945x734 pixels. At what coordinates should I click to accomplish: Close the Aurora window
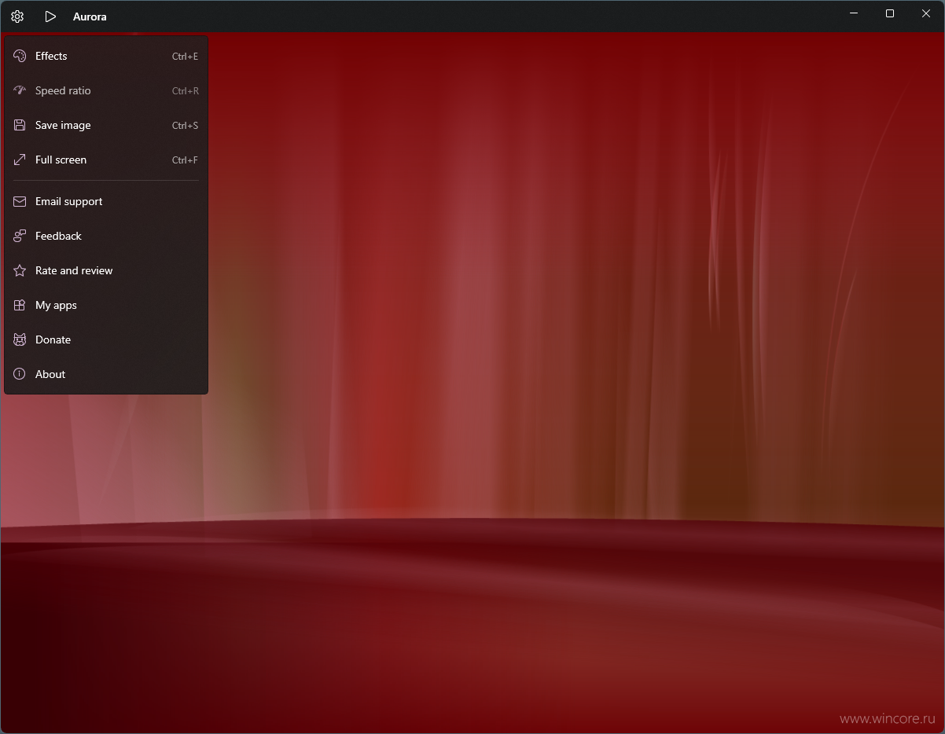coord(926,13)
